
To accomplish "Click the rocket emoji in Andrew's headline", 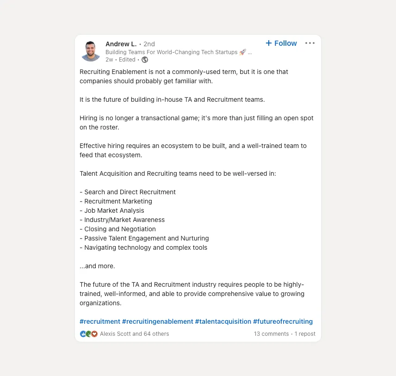I will pos(242,52).
